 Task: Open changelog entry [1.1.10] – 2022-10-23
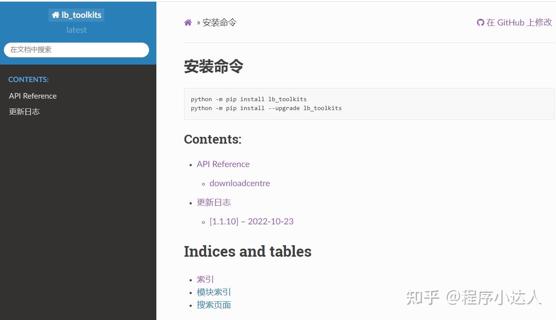251,221
